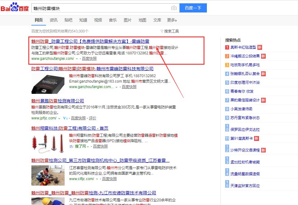The image size is (298, 205).
Task: Switch to the 图片 tab
Action: coord(128,20)
